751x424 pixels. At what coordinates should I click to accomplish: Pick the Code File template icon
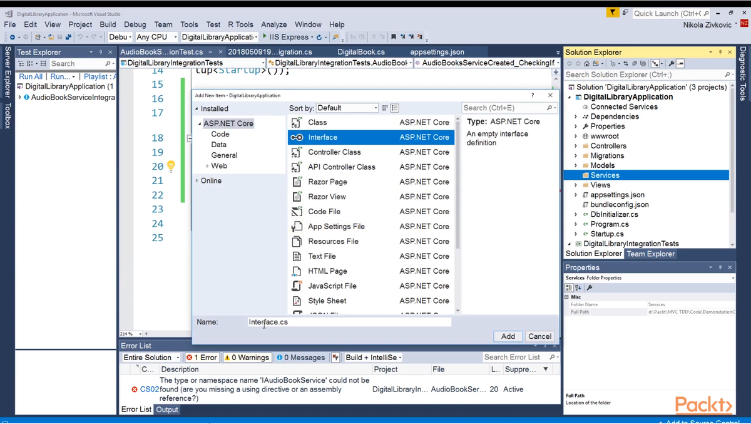[x=297, y=212]
